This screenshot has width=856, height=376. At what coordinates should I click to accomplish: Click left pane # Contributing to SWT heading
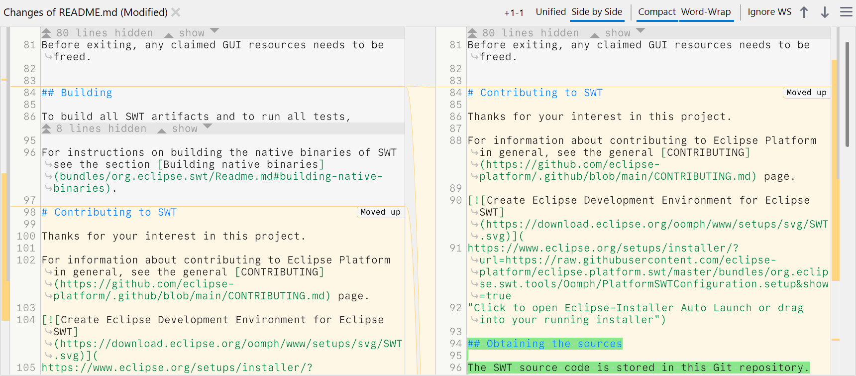[109, 212]
